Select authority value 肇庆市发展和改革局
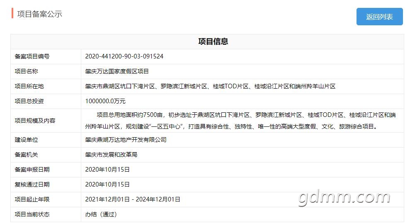Image resolution: width=410 pixels, height=223 pixels. 111,155
